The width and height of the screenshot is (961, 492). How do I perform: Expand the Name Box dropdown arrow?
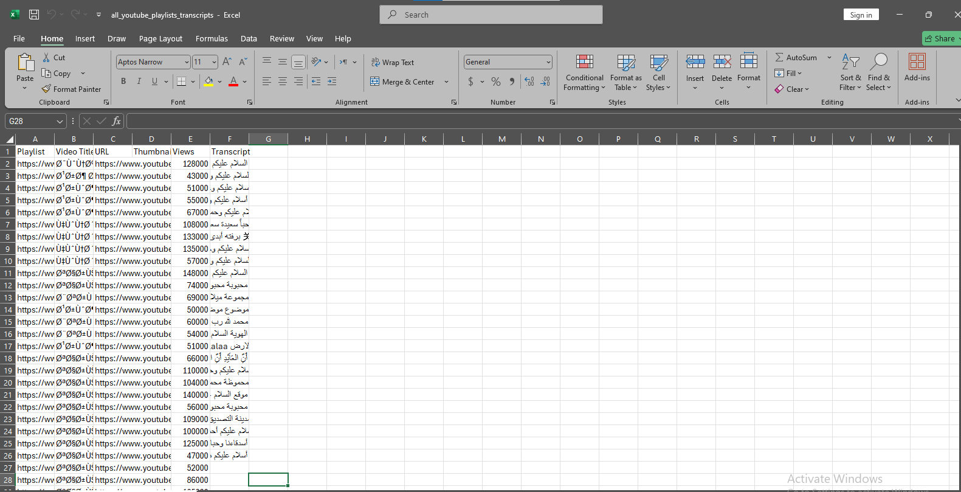pyautogui.click(x=60, y=121)
